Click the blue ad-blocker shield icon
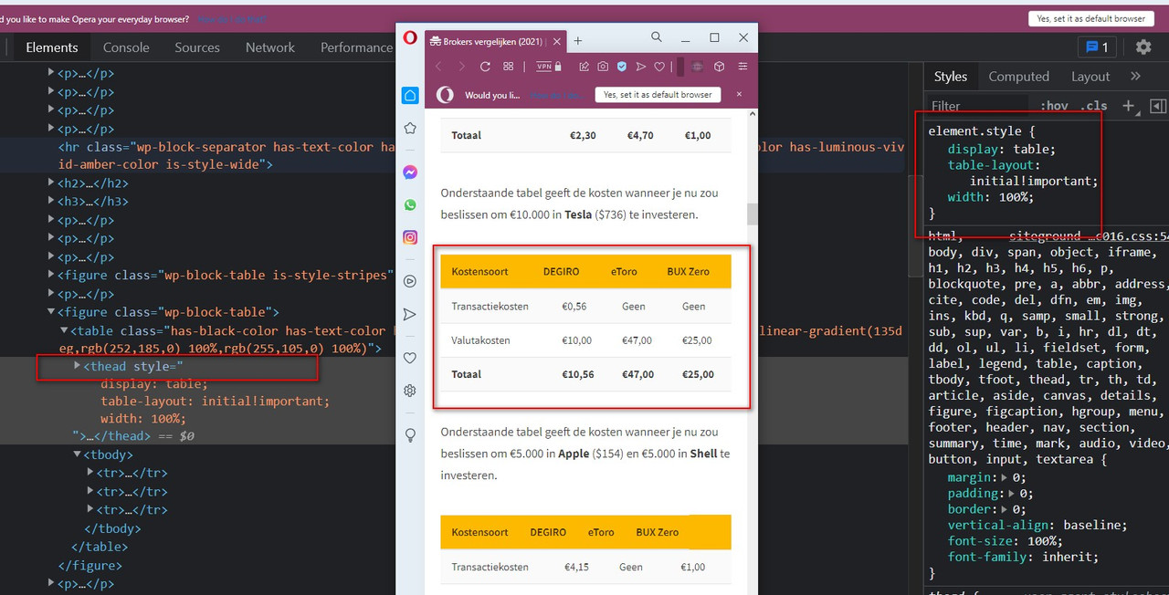This screenshot has height=595, width=1169. [621, 67]
